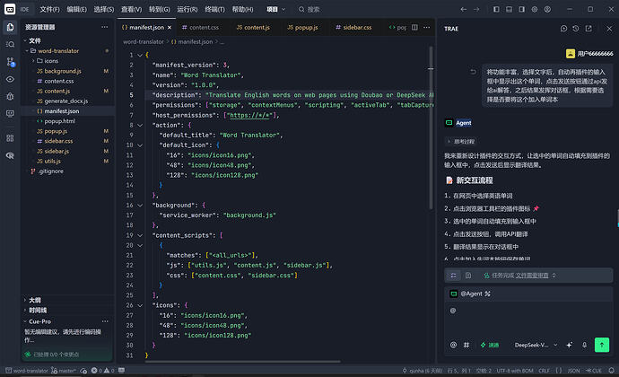Open the Search activity bar icon
The width and height of the screenshot is (619, 377).
[x=11, y=44]
